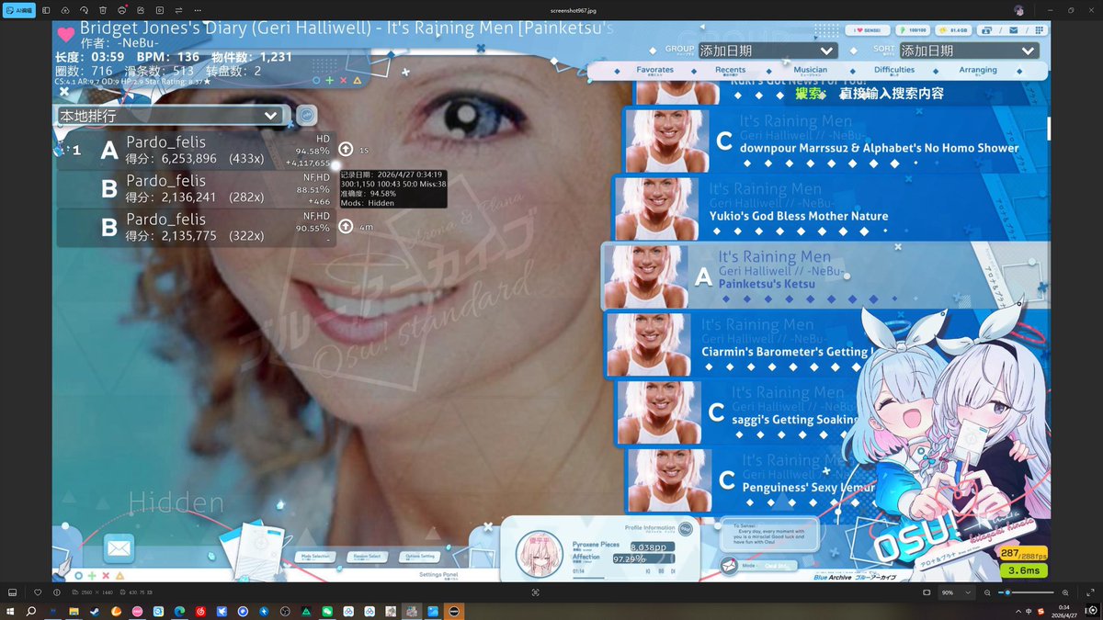Open the Options Setting button
The height and width of the screenshot is (620, 1103).
419,557
